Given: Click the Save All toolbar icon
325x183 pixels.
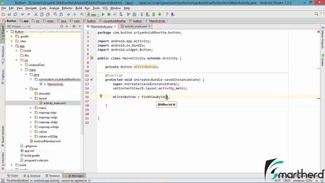Looking at the screenshot, I should (x=9, y=14).
